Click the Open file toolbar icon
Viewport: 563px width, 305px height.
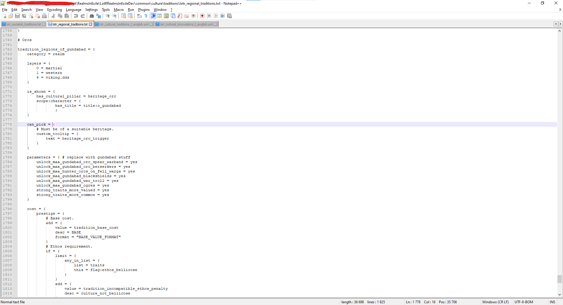11,16
